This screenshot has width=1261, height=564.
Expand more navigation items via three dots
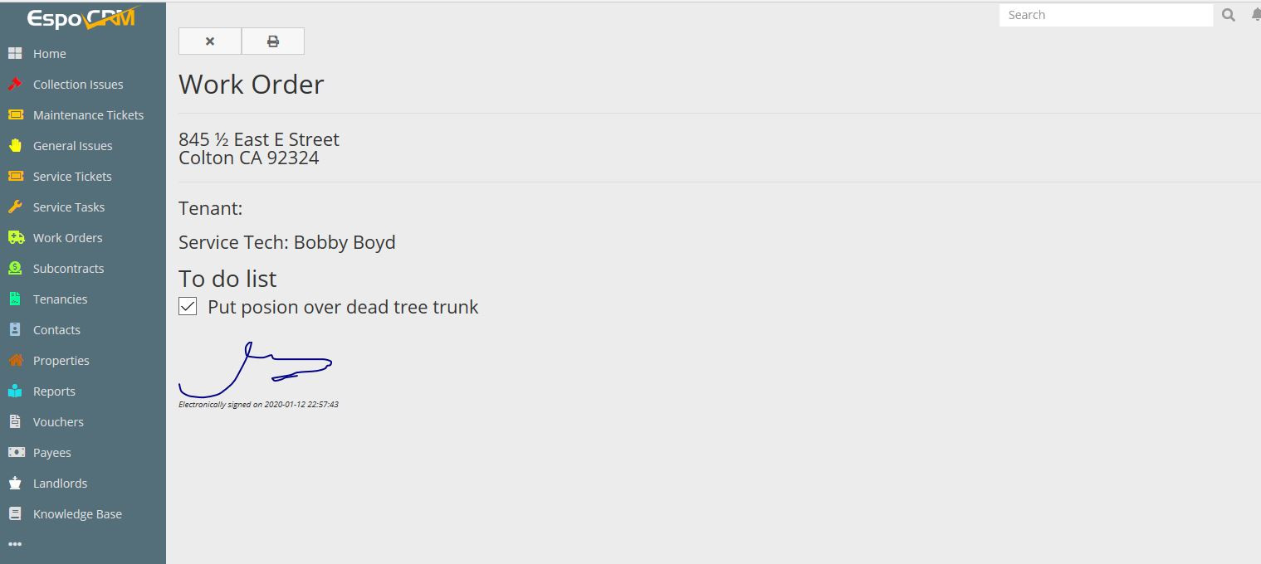click(15, 544)
